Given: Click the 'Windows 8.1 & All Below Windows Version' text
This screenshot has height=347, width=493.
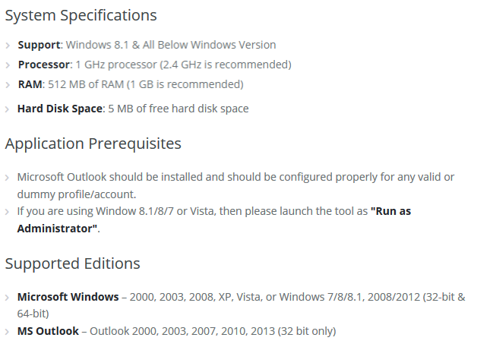Looking at the screenshot, I should click(171, 45).
